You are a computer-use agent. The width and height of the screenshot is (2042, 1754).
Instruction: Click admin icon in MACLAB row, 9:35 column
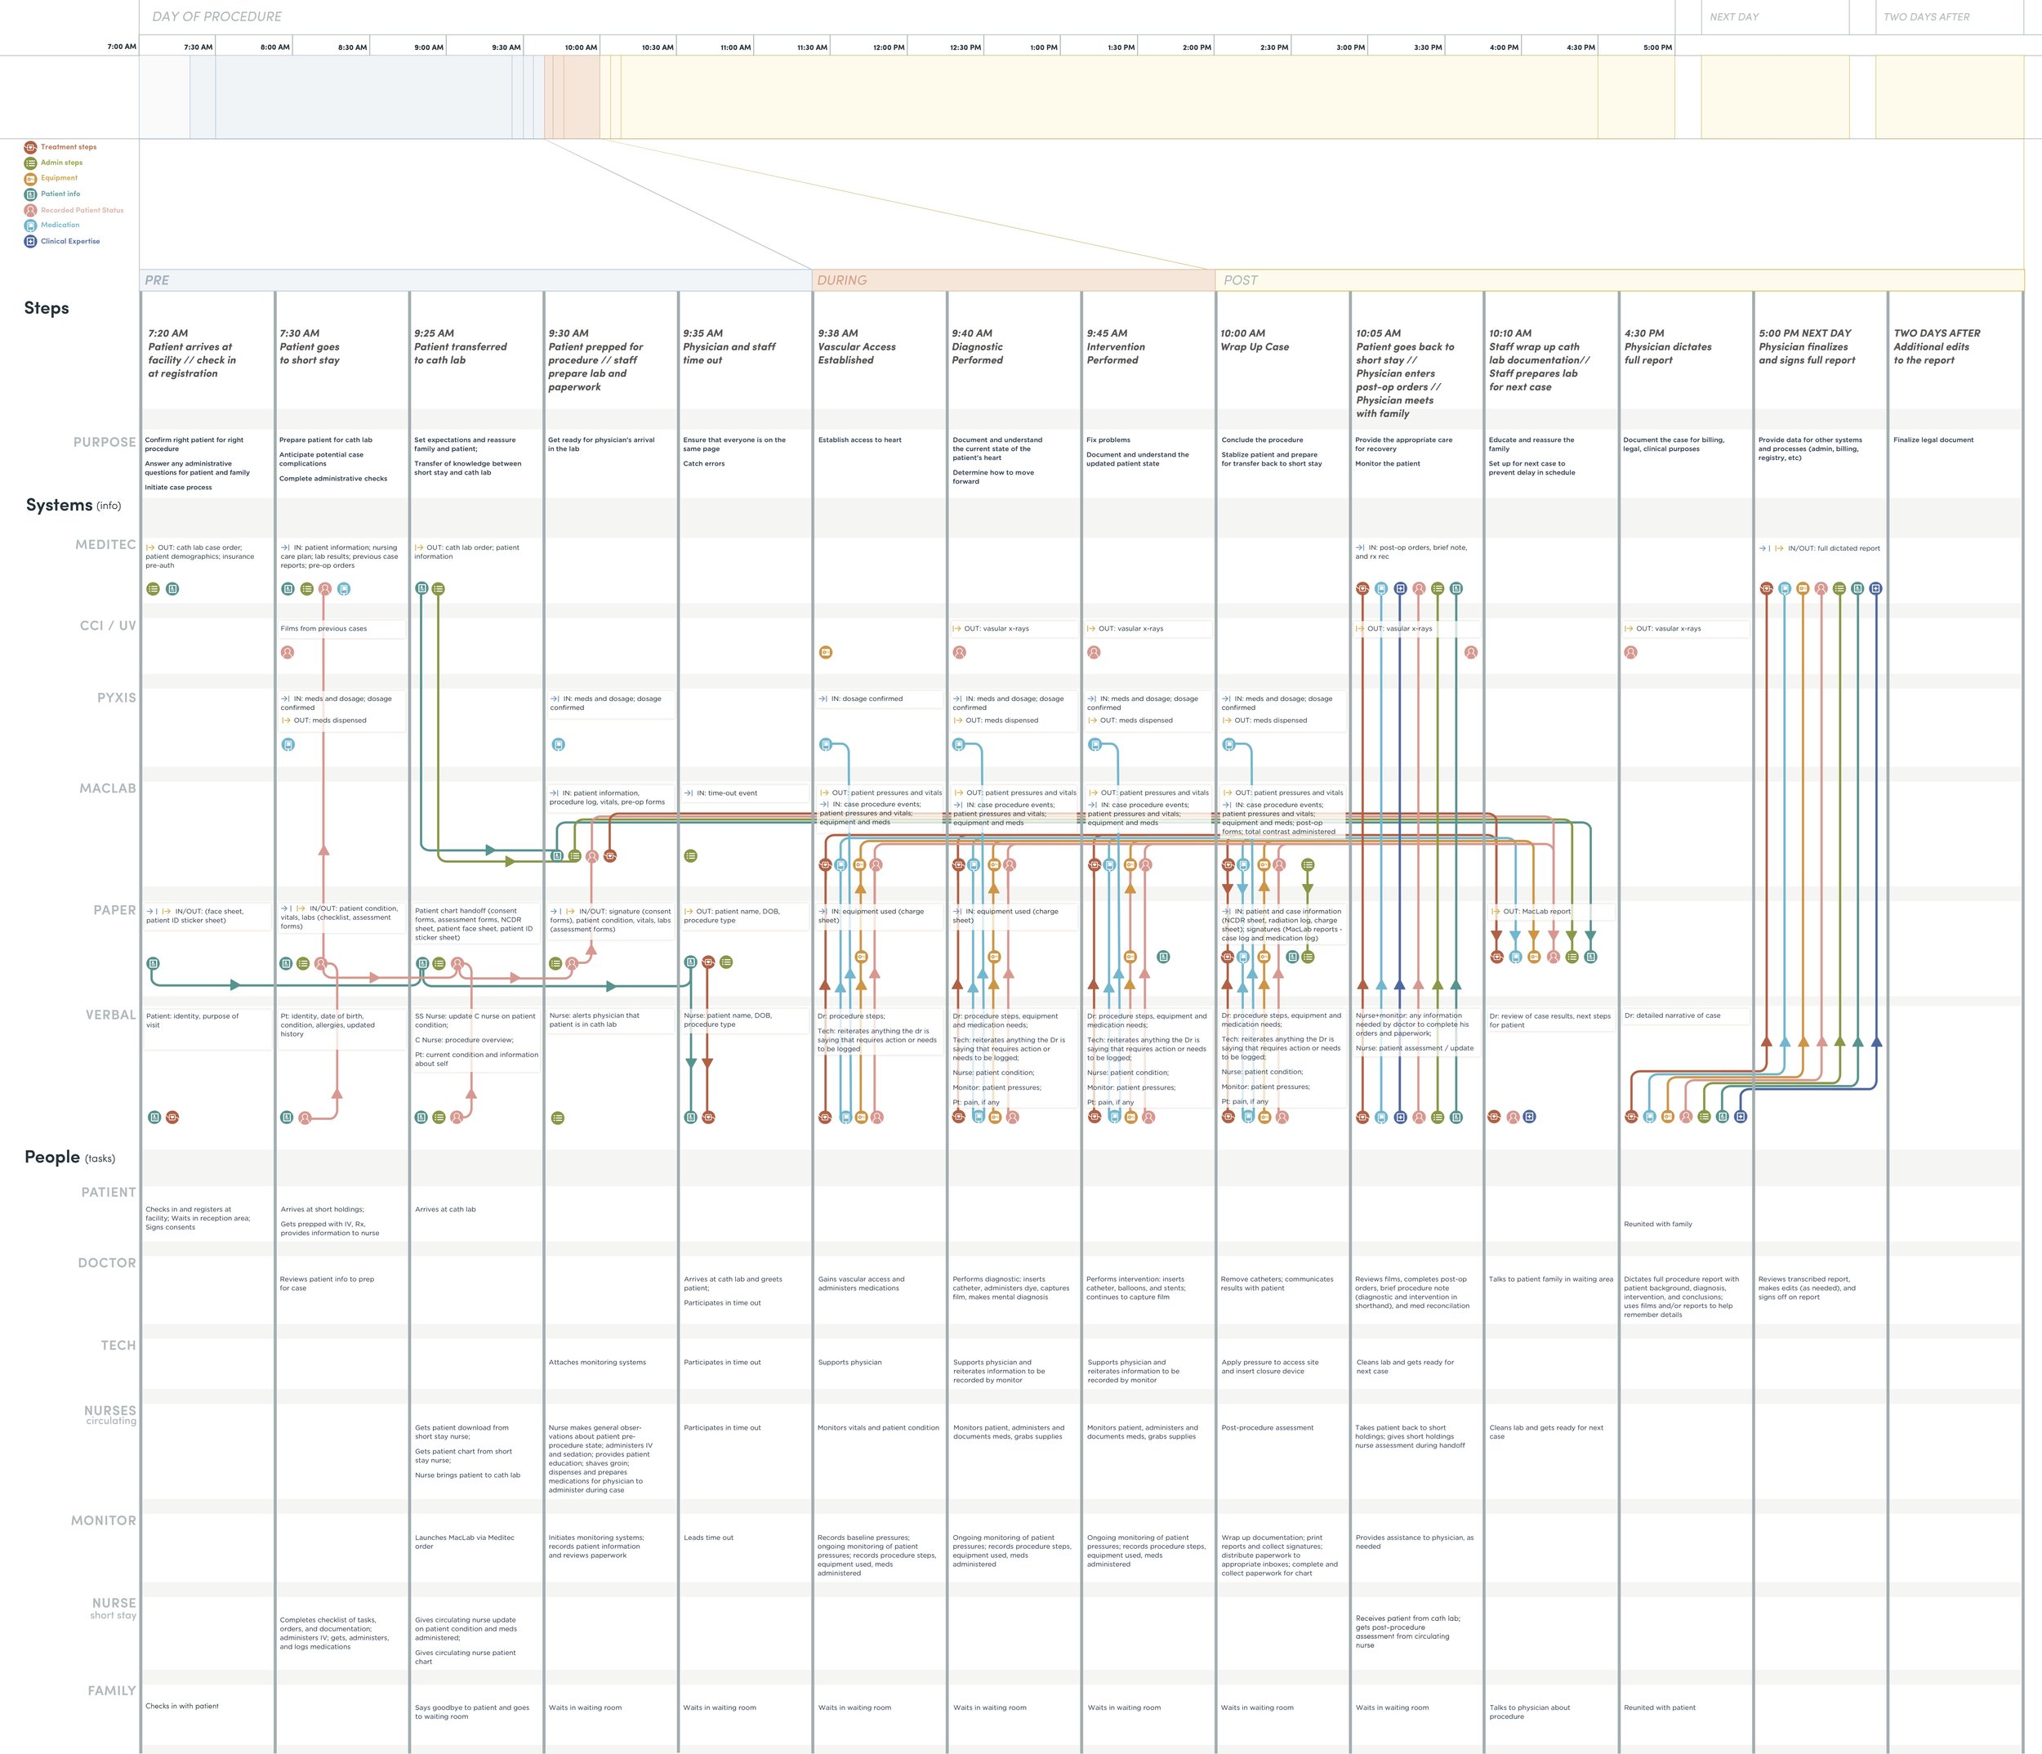tap(691, 856)
